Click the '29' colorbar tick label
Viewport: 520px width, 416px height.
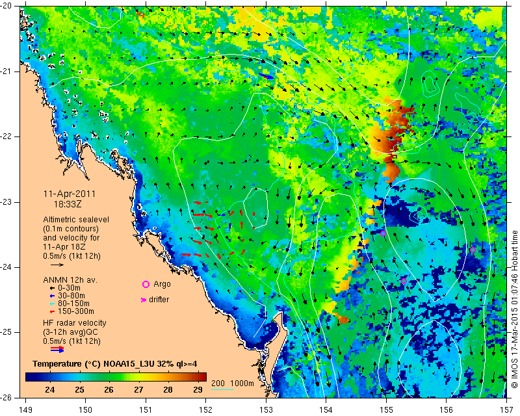point(198,389)
